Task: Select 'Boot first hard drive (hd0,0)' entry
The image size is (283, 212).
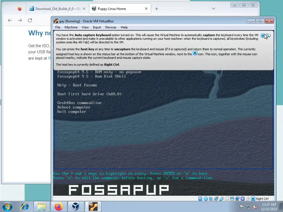Action: point(89,94)
